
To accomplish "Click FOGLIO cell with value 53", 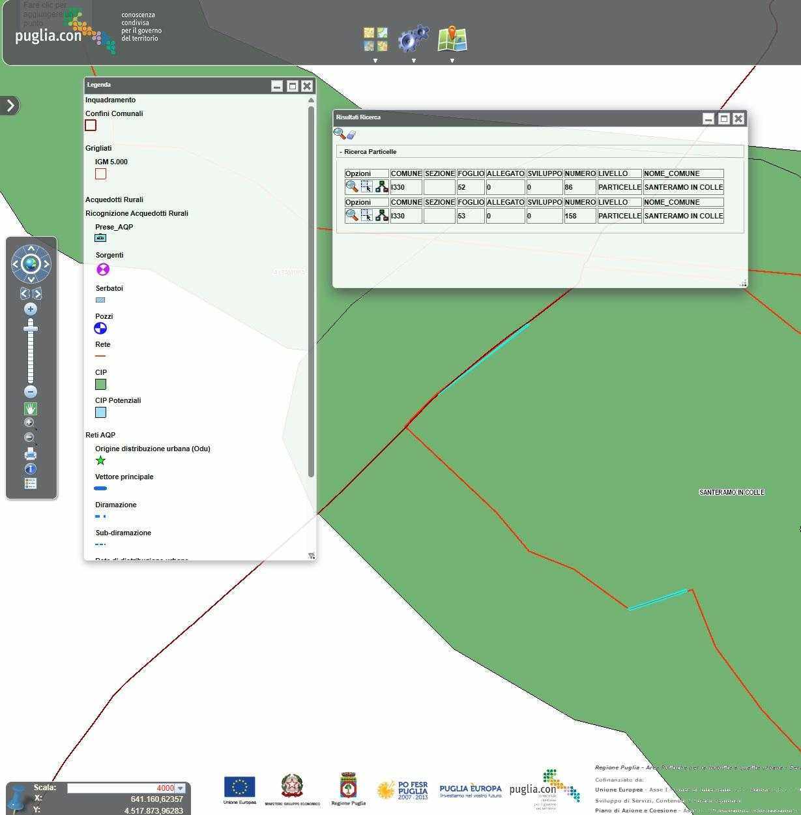I will (471, 216).
